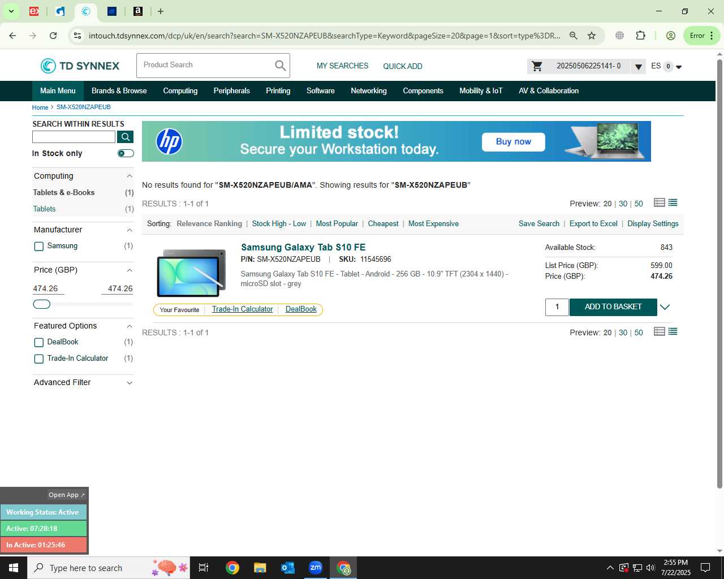
Task: Open the tab search dropdown in Chrome
Action: [11, 11]
